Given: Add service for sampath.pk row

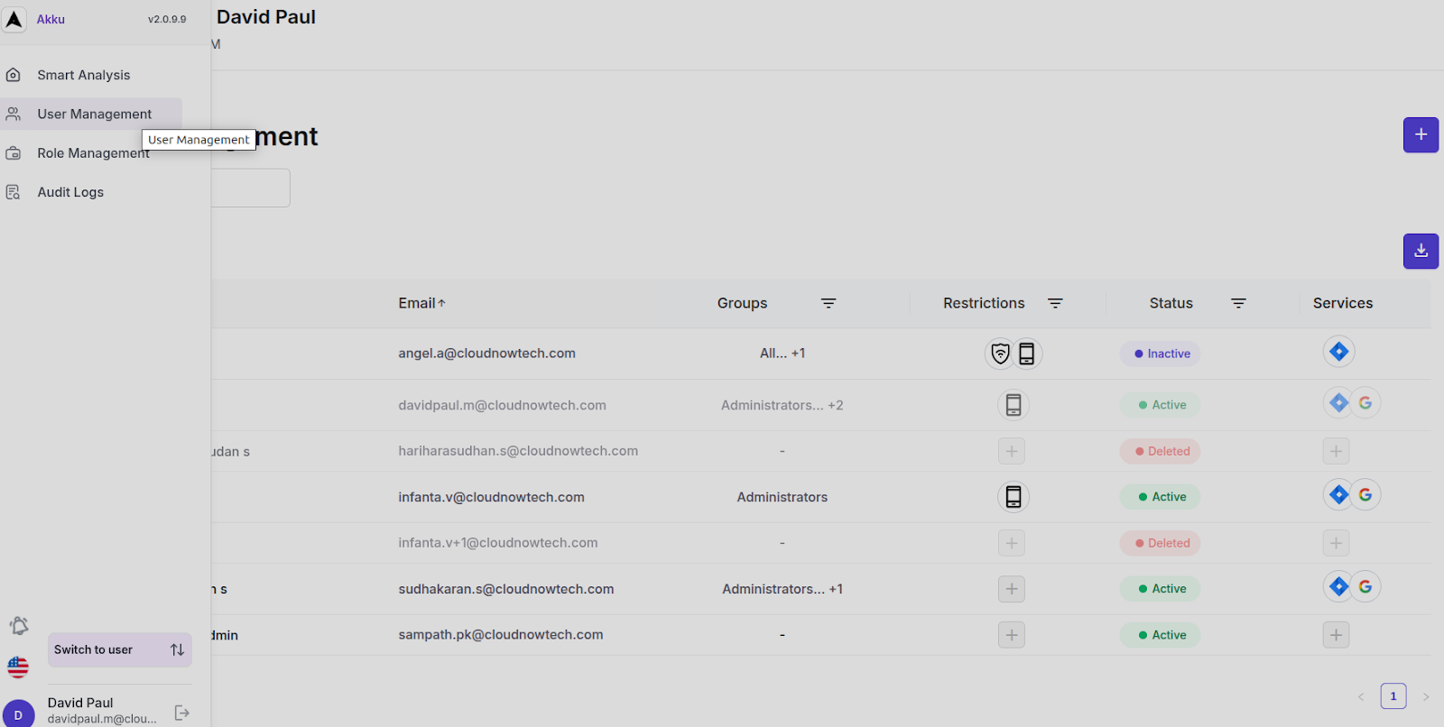Looking at the screenshot, I should click(1337, 635).
